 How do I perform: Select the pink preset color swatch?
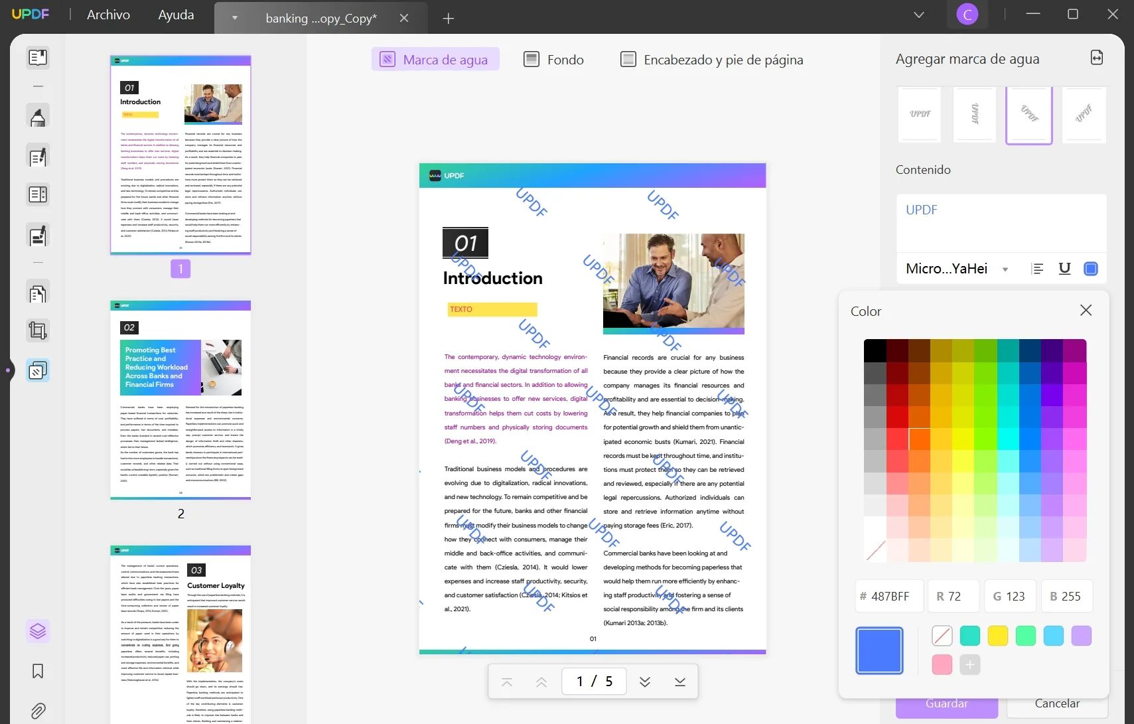coord(942,664)
